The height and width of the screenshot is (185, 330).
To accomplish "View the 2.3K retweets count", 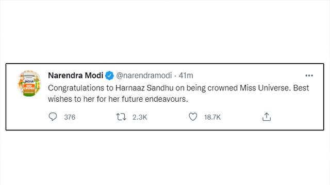I will [140, 117].
